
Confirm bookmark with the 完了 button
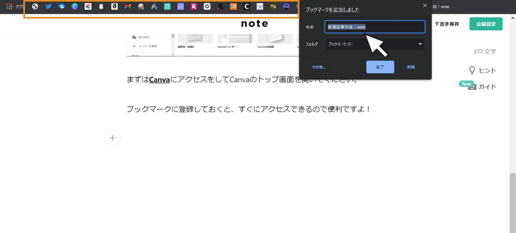pos(380,67)
